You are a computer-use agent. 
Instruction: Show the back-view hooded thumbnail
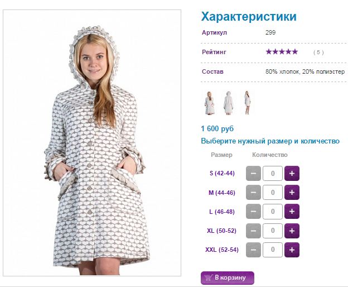tap(228, 103)
